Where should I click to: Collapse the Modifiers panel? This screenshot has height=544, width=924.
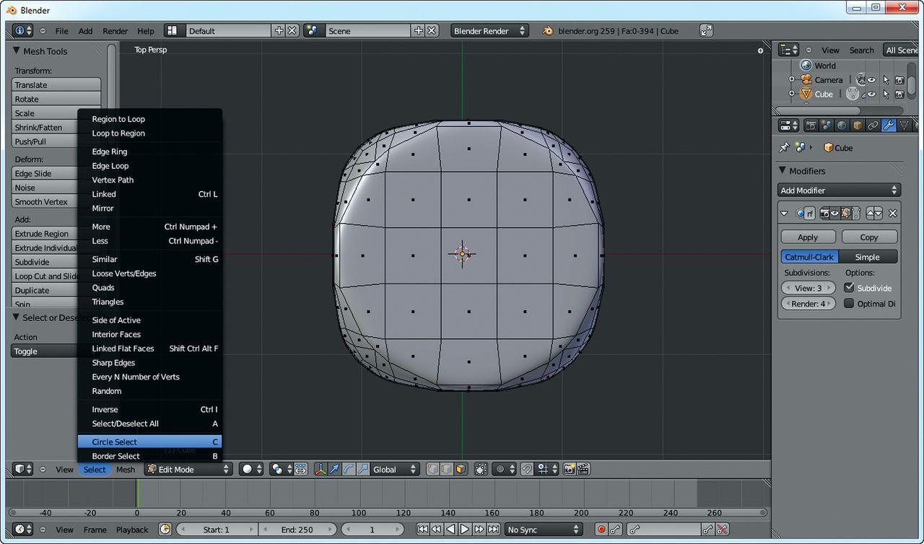(x=783, y=170)
